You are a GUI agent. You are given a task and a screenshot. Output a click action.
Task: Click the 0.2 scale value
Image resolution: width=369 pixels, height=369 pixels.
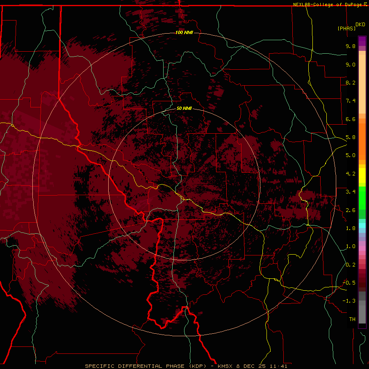pos(351,265)
